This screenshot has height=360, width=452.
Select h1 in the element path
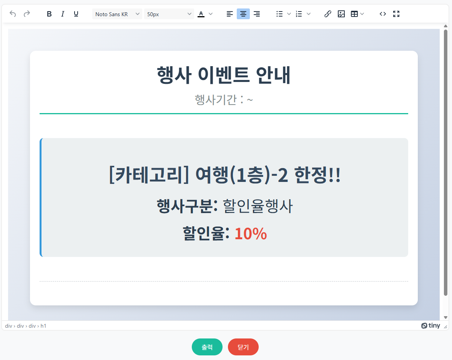(x=43, y=326)
